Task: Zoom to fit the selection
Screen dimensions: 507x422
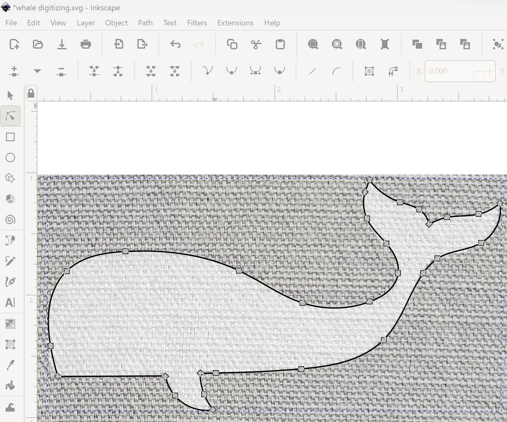Action: click(313, 44)
